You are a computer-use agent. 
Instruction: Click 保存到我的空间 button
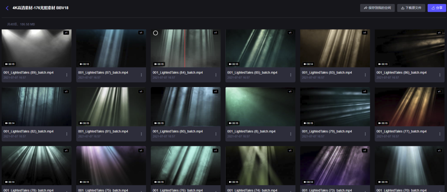[x=377, y=8]
